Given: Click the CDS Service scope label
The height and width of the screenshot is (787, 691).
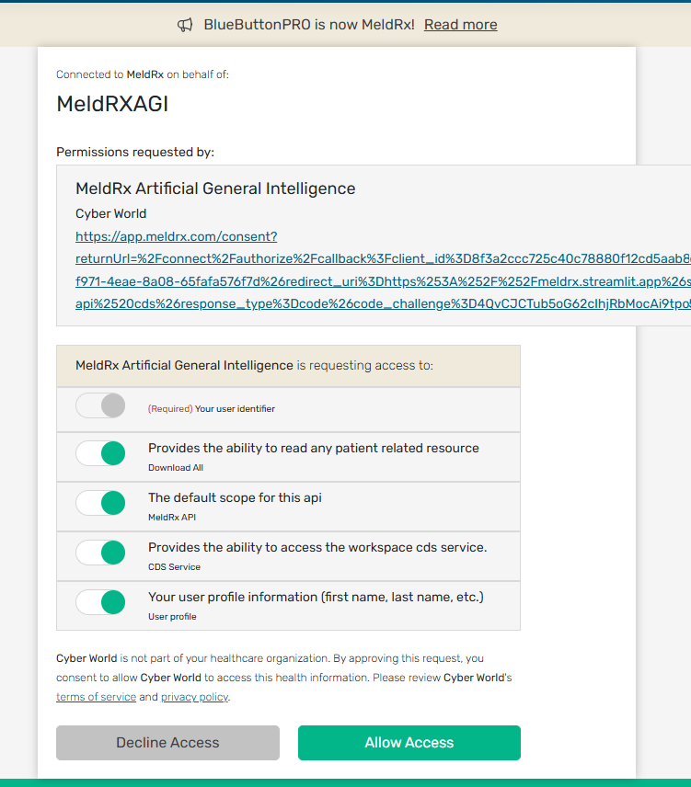Looking at the screenshot, I should [174, 567].
